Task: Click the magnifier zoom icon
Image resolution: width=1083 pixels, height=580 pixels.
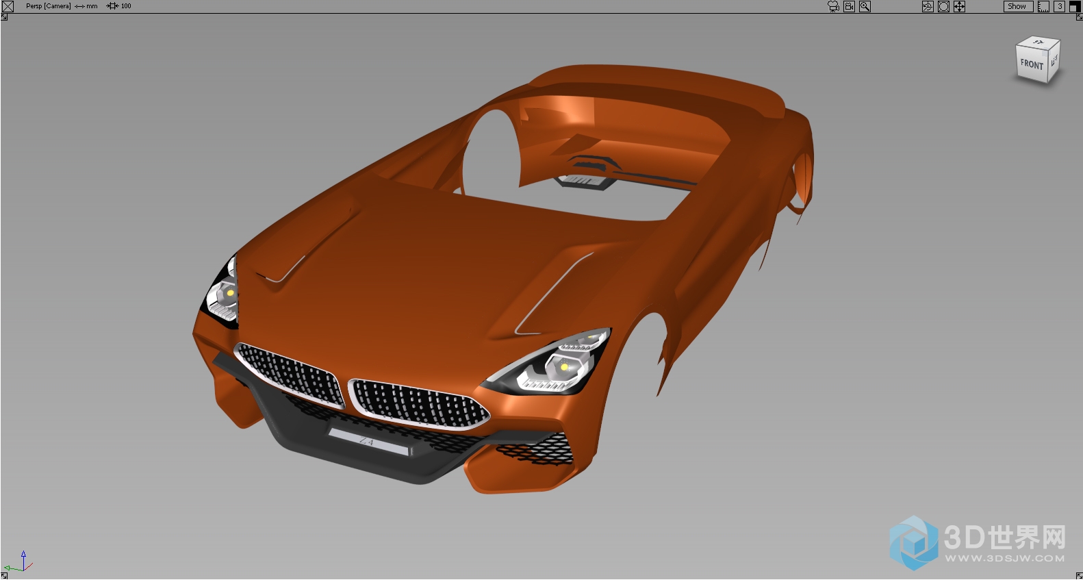Action: click(x=865, y=6)
